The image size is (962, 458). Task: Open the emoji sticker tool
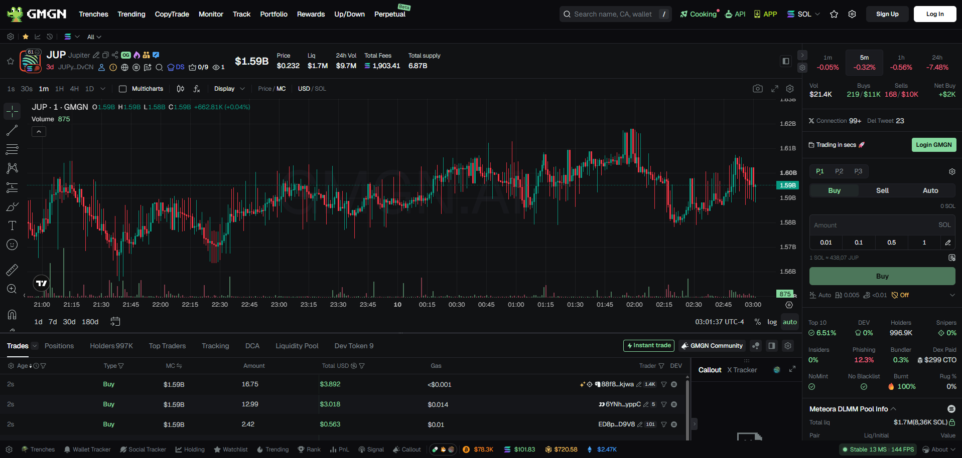pyautogui.click(x=12, y=245)
